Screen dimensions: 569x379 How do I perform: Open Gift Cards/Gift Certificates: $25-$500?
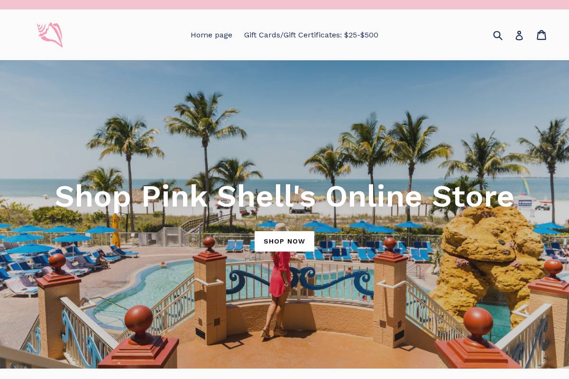coord(311,35)
